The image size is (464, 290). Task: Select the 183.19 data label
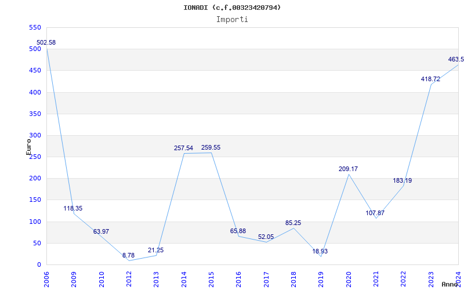[x=402, y=180]
